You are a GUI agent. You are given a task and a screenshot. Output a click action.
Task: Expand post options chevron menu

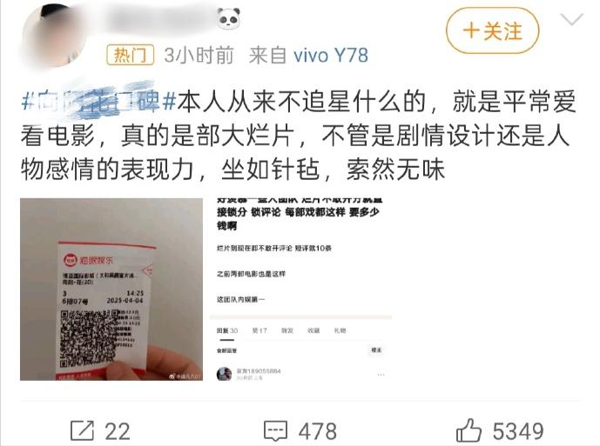[x=571, y=19]
